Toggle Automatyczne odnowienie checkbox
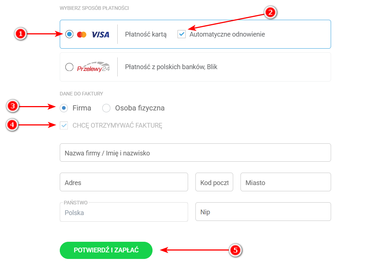The height and width of the screenshot is (267, 389). (181, 34)
